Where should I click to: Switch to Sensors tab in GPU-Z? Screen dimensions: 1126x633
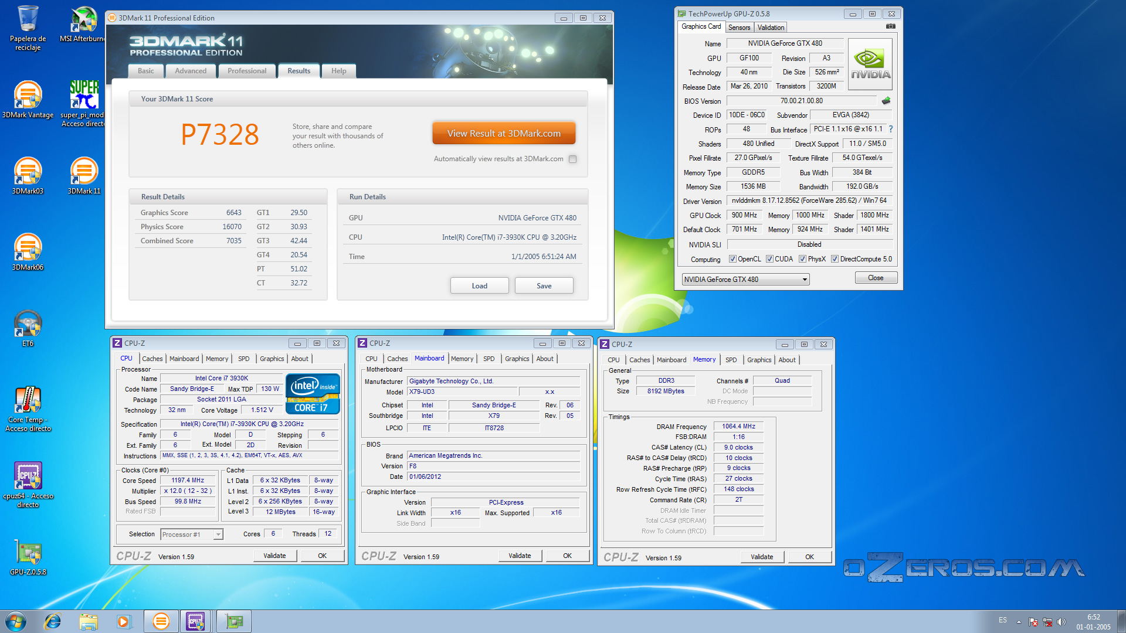pyautogui.click(x=739, y=28)
